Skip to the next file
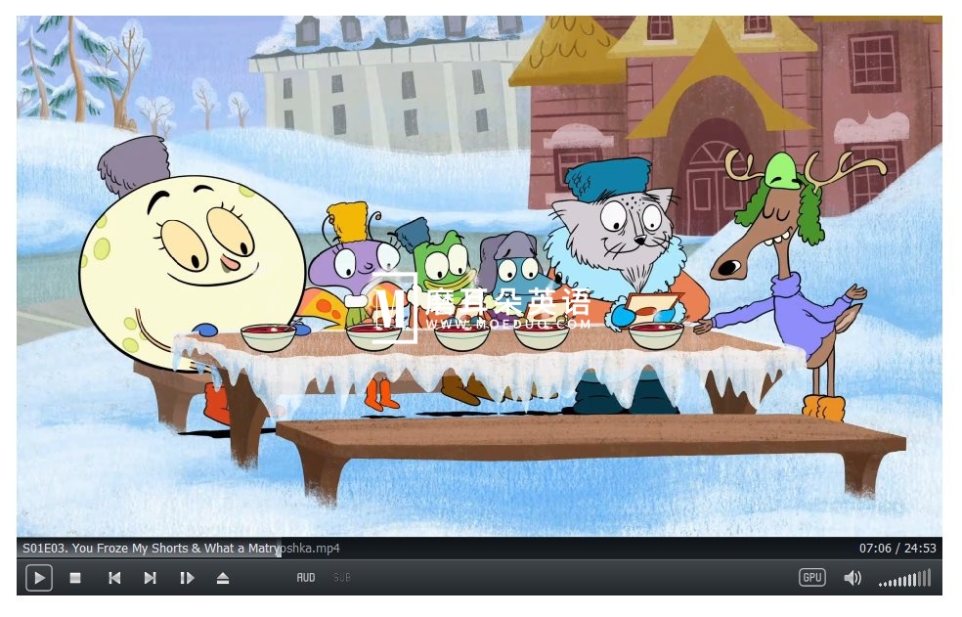Viewport: 962px width, 617px height. coord(151,578)
